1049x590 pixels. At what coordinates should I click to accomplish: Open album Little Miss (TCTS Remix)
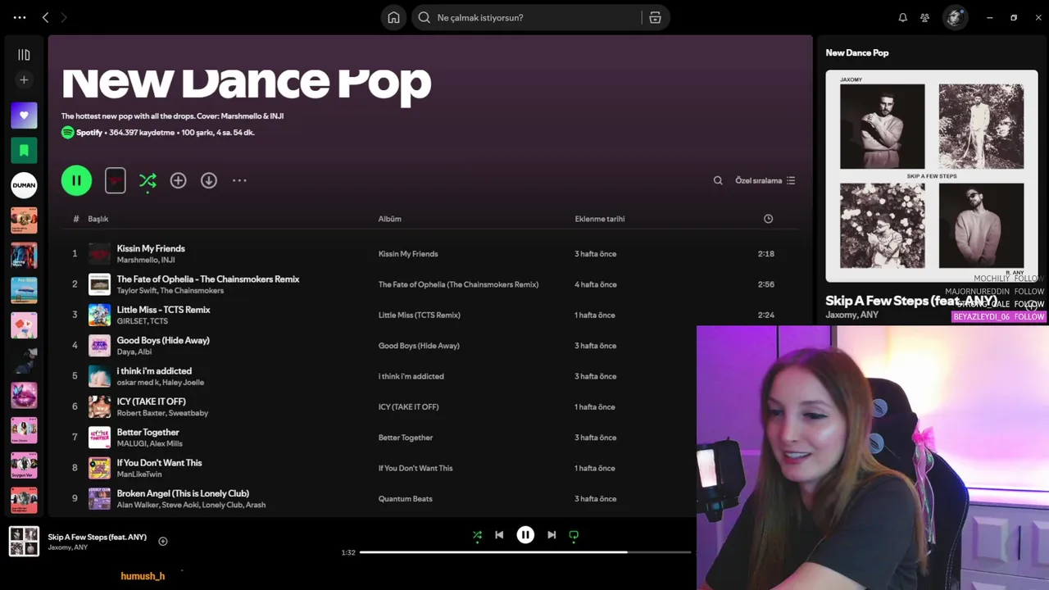coord(419,315)
